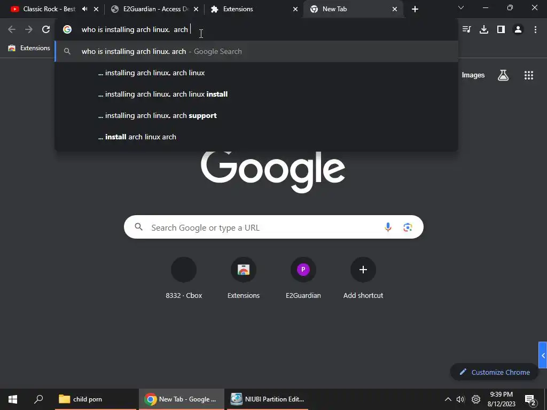Choose the suggestion ending with 'arch support'

tap(256, 115)
